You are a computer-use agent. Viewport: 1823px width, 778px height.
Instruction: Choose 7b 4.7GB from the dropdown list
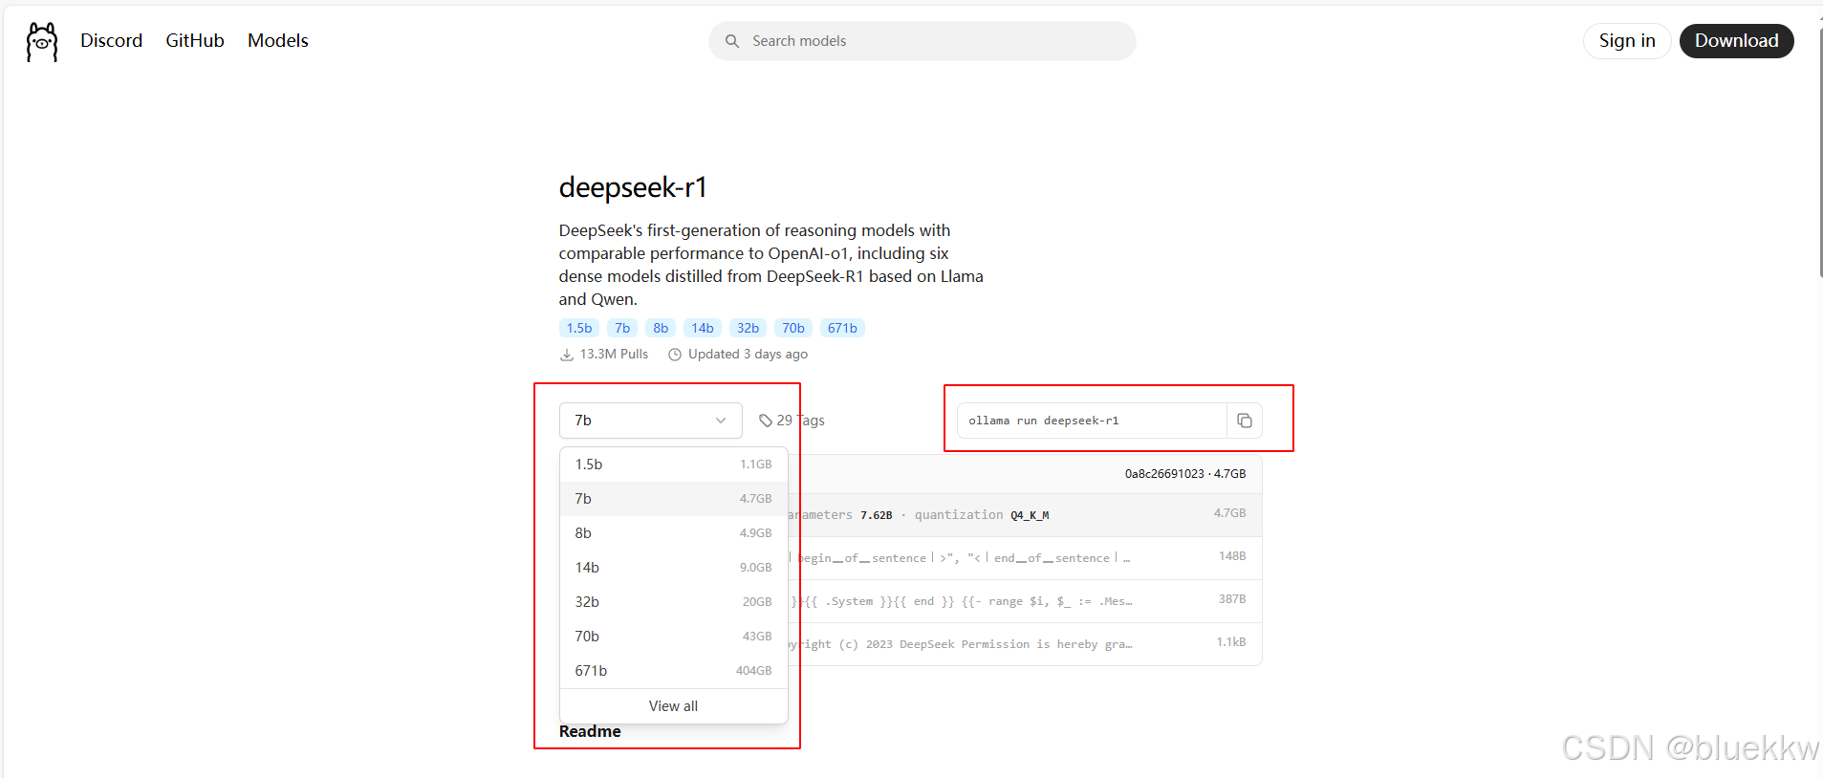point(674,499)
